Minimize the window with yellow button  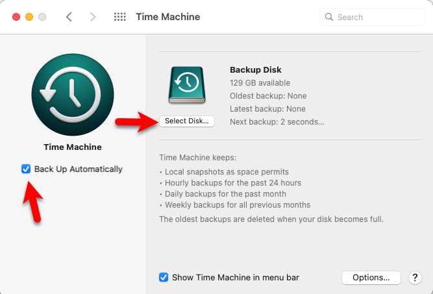click(x=29, y=17)
